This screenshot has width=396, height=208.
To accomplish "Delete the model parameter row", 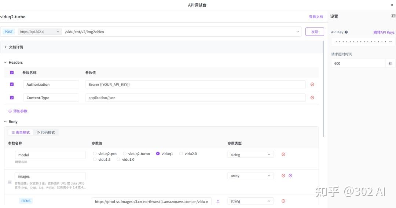I will tap(283, 155).
